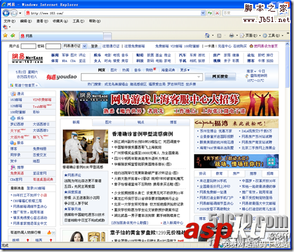Click the browser Back arrow button
The height and width of the screenshot is (252, 294).
[x=6, y=13]
